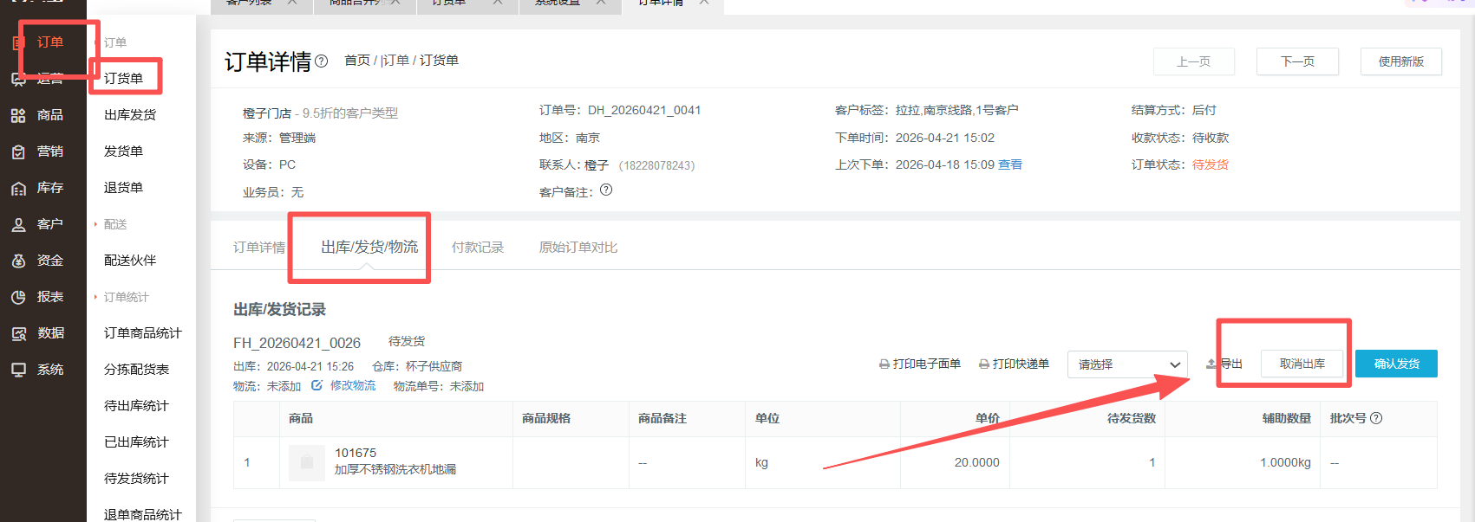Switch to the 出库/发货/物流 tab
1475x522 pixels.
(369, 247)
